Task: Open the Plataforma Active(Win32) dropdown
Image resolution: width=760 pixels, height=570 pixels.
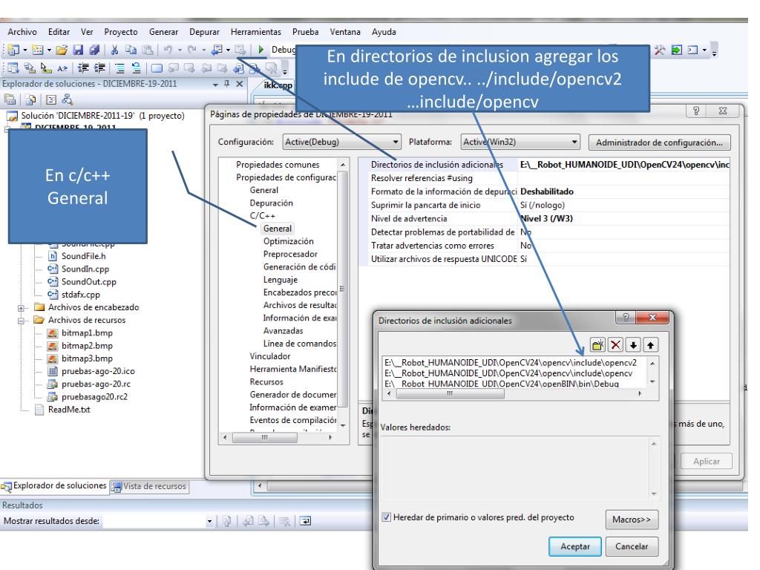Action: pos(520,142)
